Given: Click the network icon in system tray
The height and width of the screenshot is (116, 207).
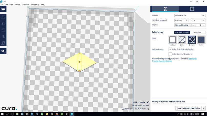Looking at the screenshot, I should tap(184, 114).
